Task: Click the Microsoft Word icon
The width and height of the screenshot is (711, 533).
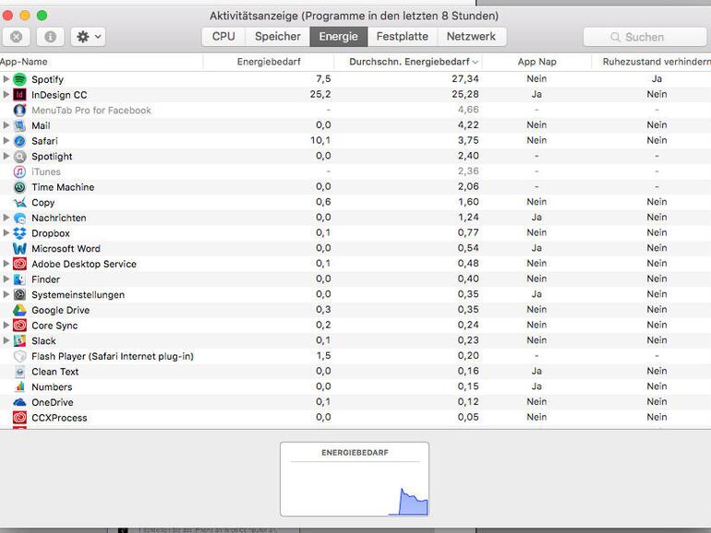Action: tap(19, 249)
